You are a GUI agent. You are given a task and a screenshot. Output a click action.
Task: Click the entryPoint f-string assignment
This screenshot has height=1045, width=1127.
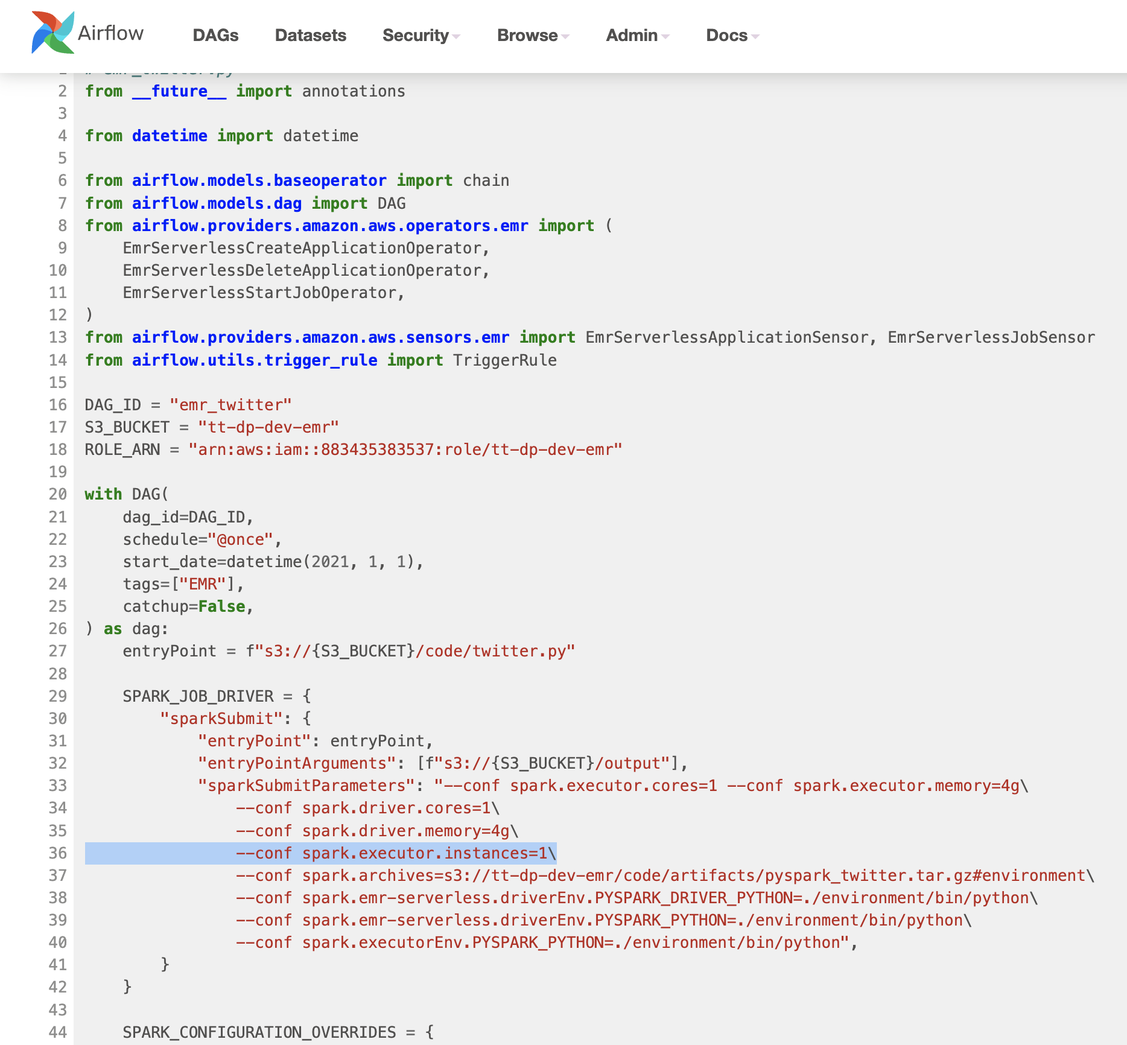tap(349, 651)
